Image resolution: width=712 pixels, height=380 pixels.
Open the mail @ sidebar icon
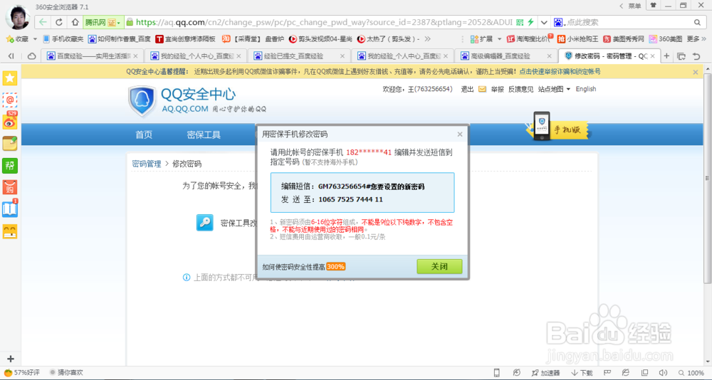(x=10, y=100)
